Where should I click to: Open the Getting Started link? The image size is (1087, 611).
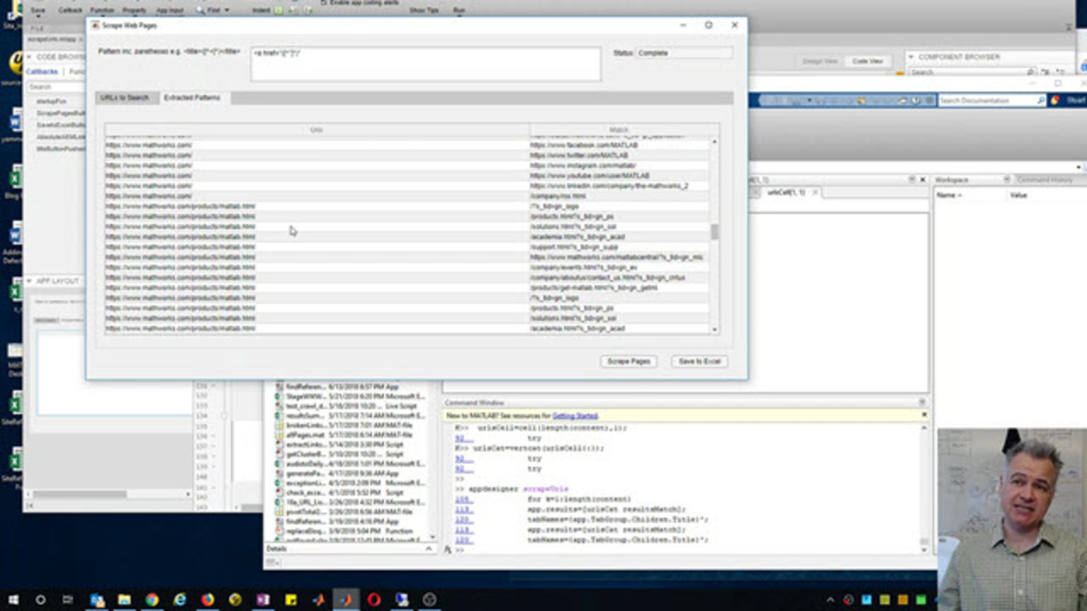point(575,416)
